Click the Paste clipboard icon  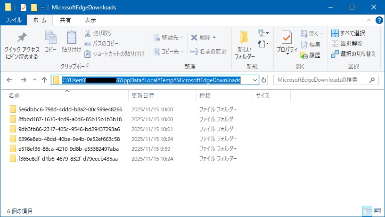[71, 38]
